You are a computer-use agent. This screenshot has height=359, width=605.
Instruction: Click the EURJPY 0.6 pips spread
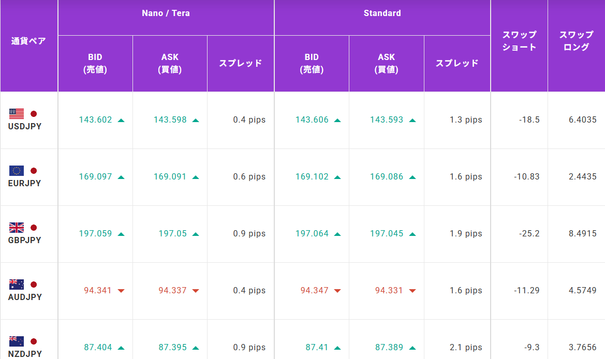(249, 176)
